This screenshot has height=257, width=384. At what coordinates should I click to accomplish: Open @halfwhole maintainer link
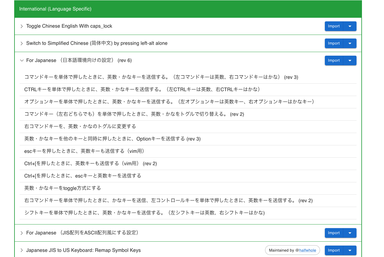(308, 250)
